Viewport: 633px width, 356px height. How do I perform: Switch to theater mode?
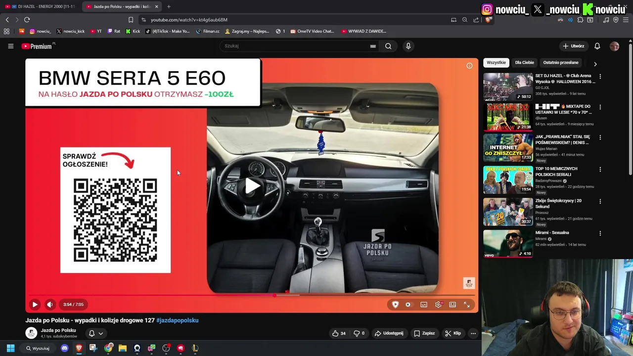[452, 305]
